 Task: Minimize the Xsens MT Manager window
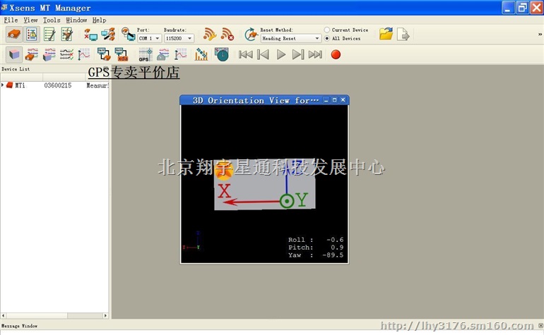[508, 8]
